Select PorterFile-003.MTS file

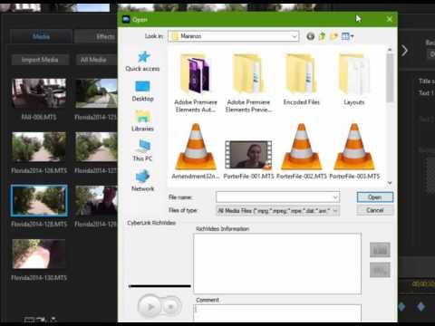click(354, 151)
